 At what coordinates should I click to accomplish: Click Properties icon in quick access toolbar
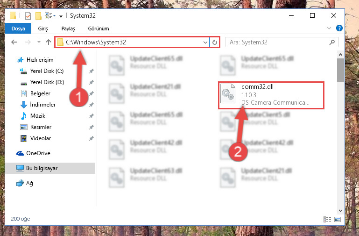(28, 16)
